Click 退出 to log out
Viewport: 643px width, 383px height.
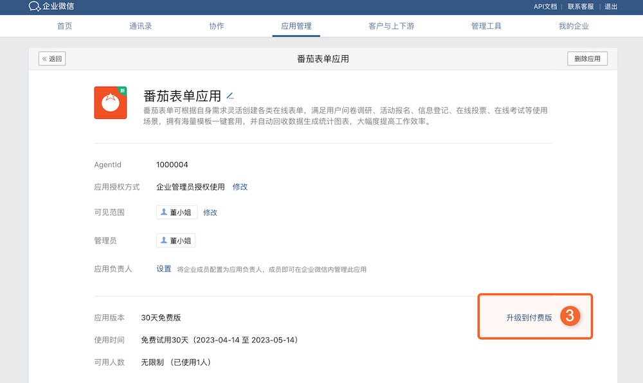pyautogui.click(x=611, y=6)
